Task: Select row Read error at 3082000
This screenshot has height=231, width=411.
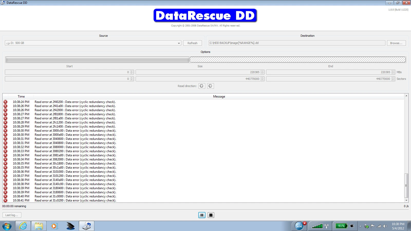Action: [x=203, y=159]
